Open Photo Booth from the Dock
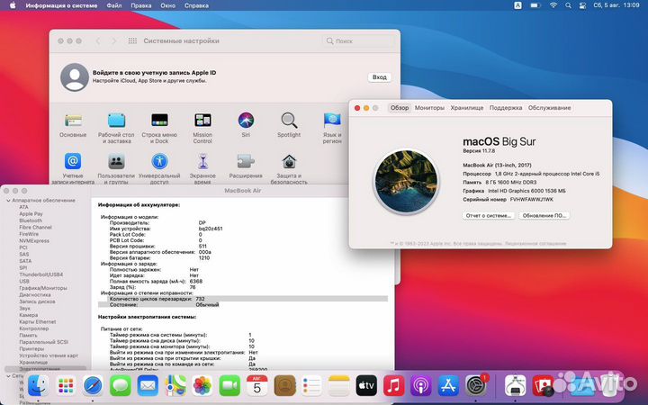This screenshot has width=648, height=405. 543,386
